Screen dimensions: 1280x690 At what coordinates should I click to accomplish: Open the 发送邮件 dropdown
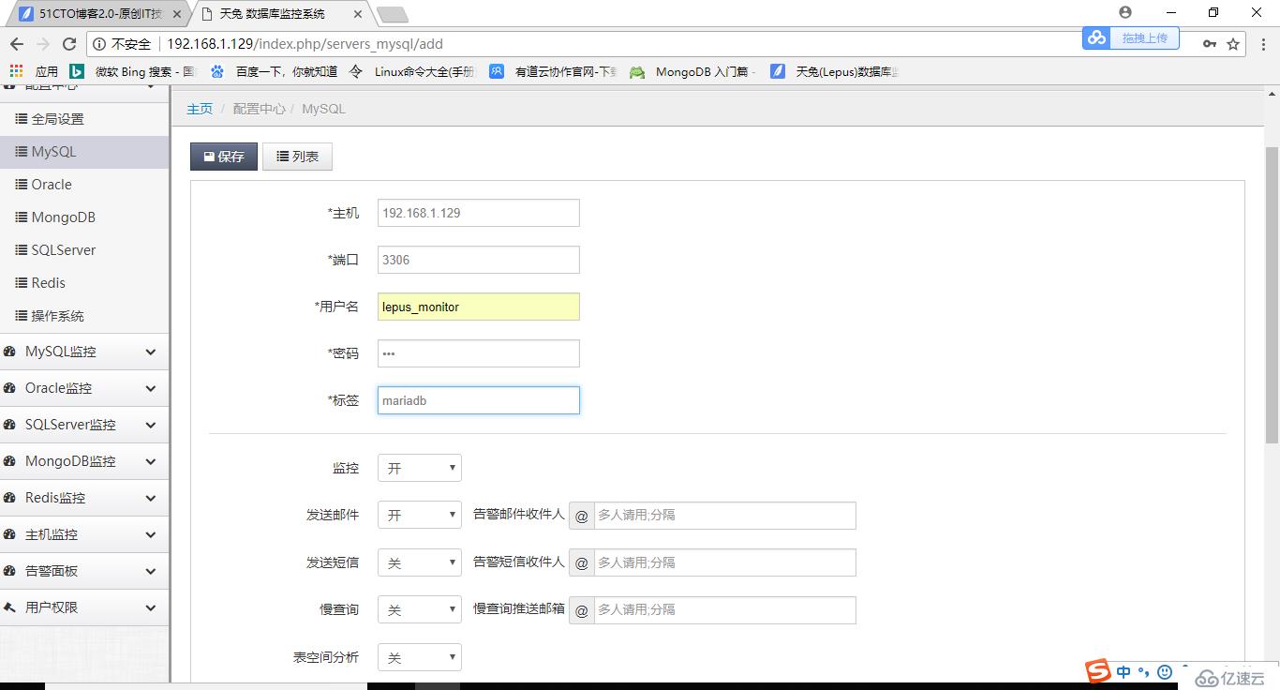tap(420, 516)
